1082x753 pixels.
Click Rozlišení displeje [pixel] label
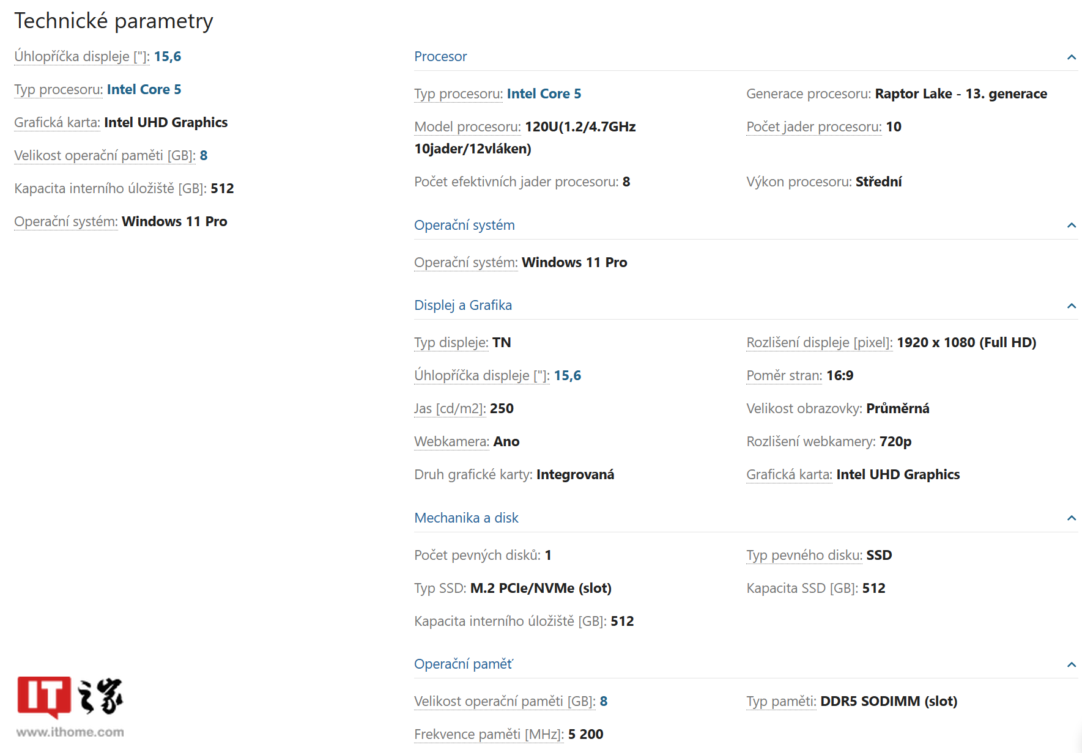point(820,342)
